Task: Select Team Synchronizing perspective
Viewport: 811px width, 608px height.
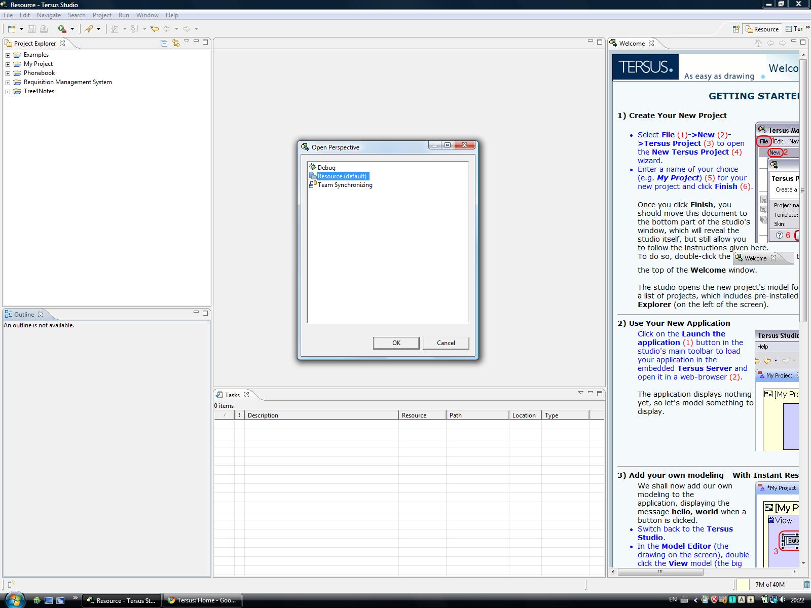Action: pyautogui.click(x=345, y=185)
